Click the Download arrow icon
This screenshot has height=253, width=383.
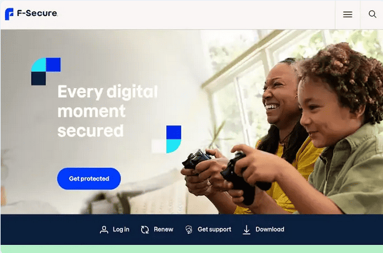(247, 230)
